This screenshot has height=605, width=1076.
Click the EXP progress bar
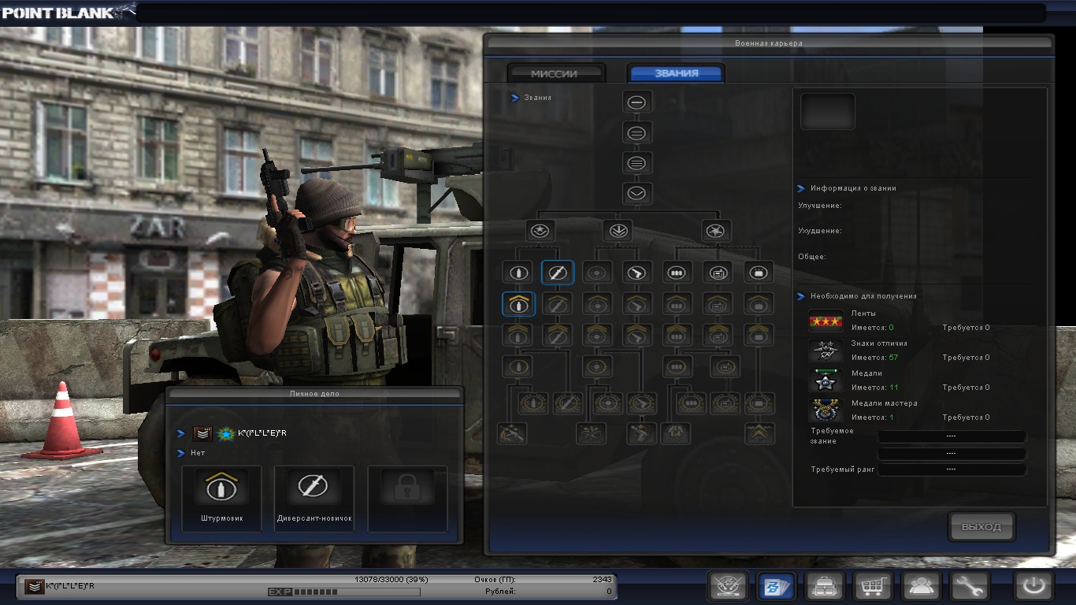coord(344,592)
